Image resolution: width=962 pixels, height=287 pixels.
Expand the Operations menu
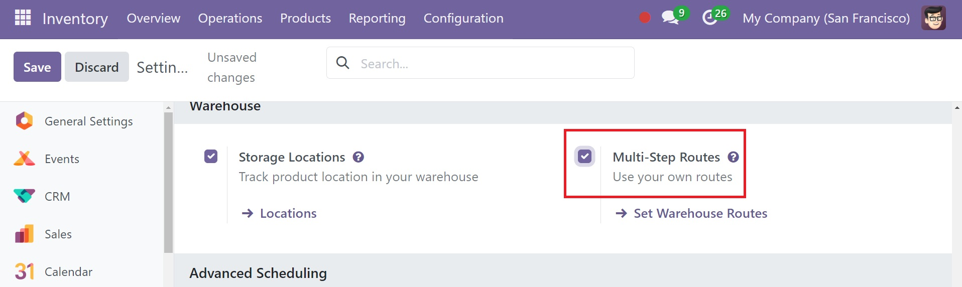(230, 18)
